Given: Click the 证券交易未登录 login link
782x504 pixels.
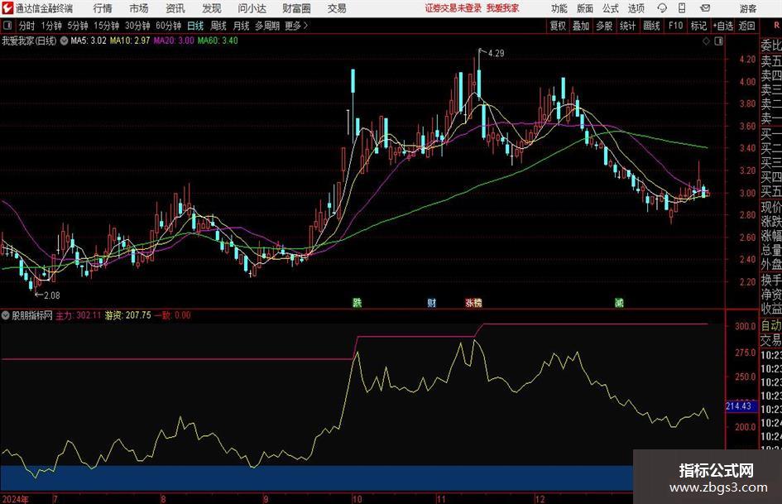Looking at the screenshot, I should click(x=453, y=8).
